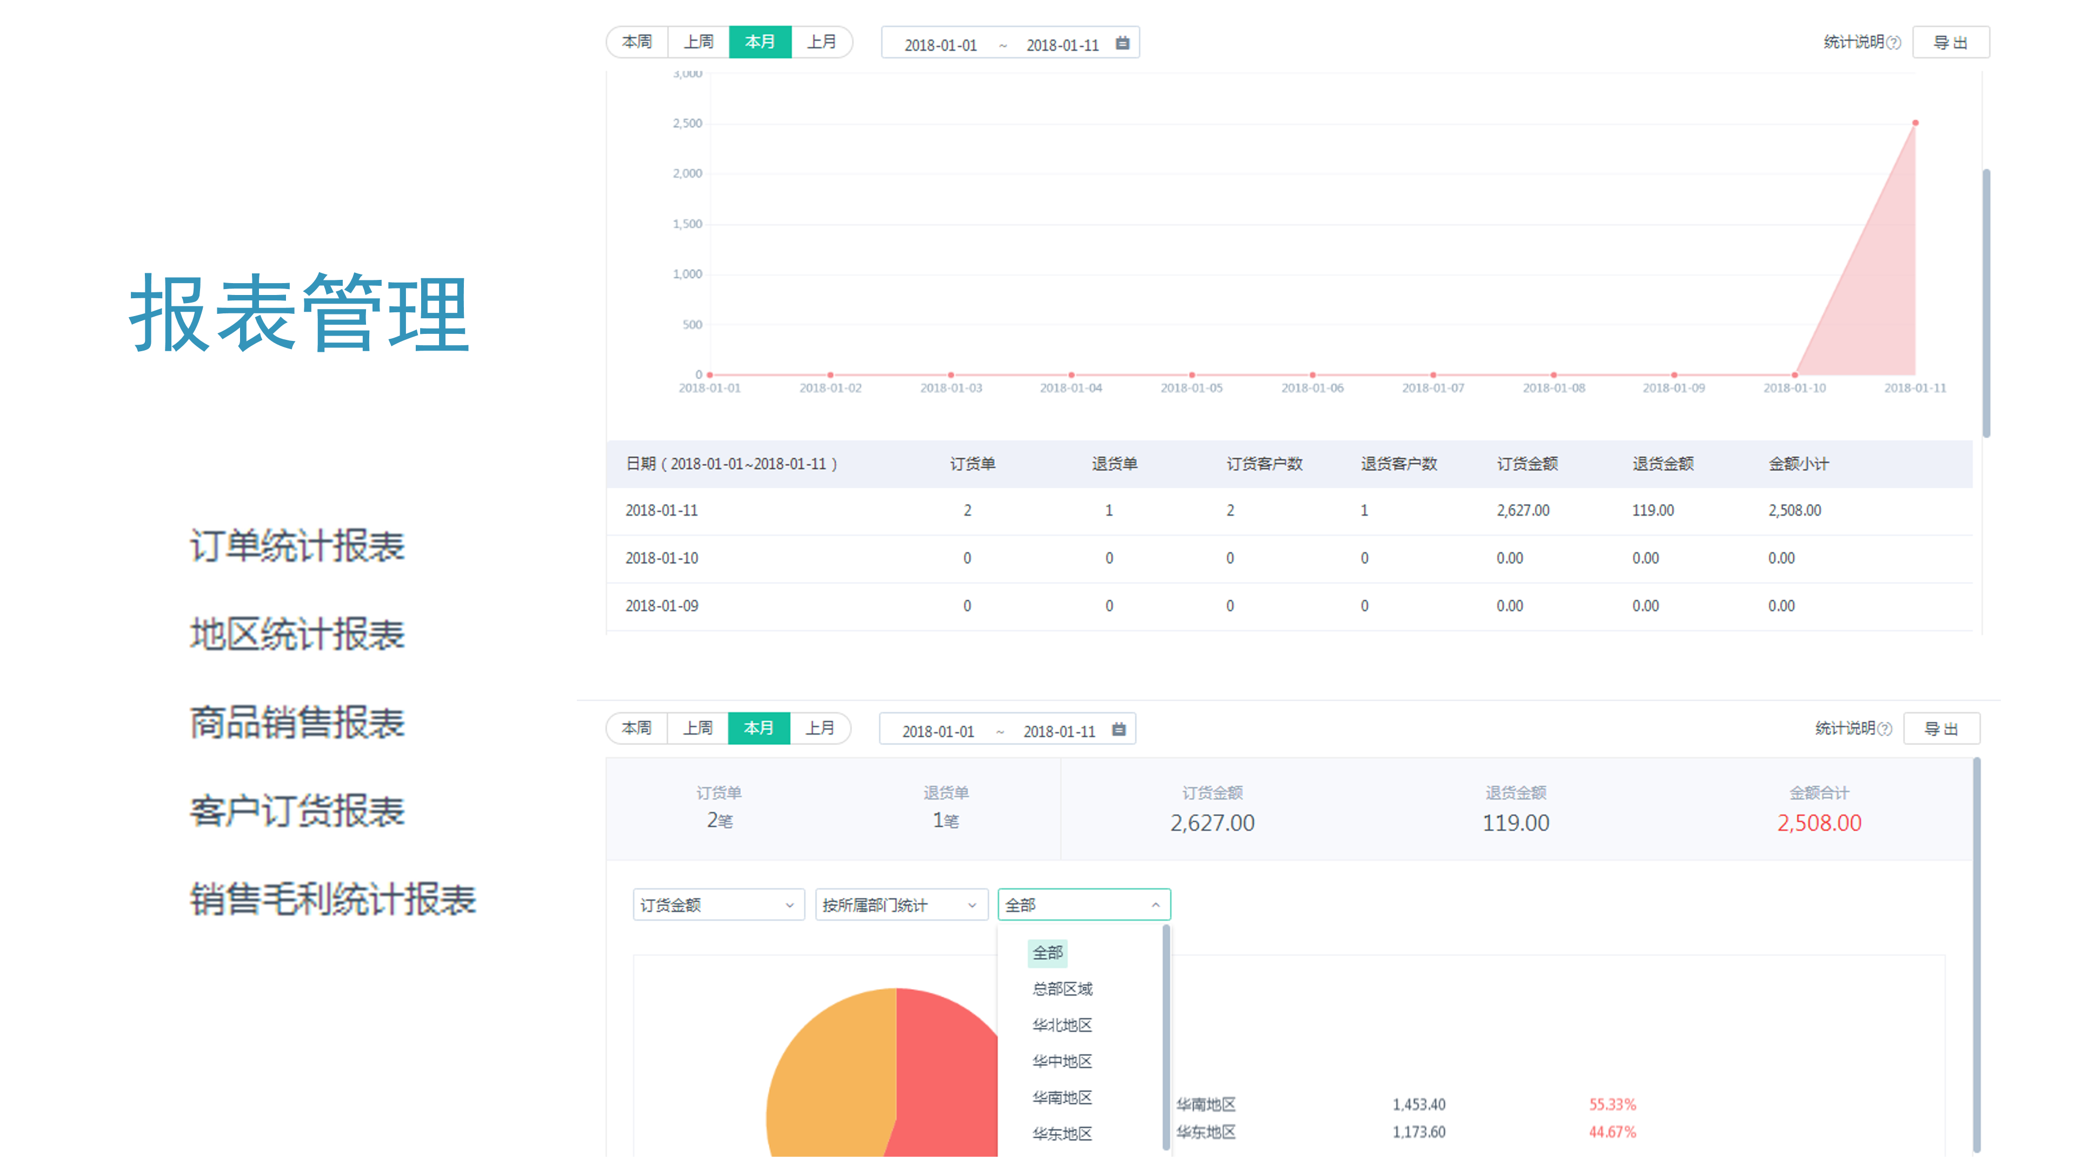Choose 华南地区 in the dropdown list
The height and width of the screenshot is (1167, 2076).
click(1062, 1098)
